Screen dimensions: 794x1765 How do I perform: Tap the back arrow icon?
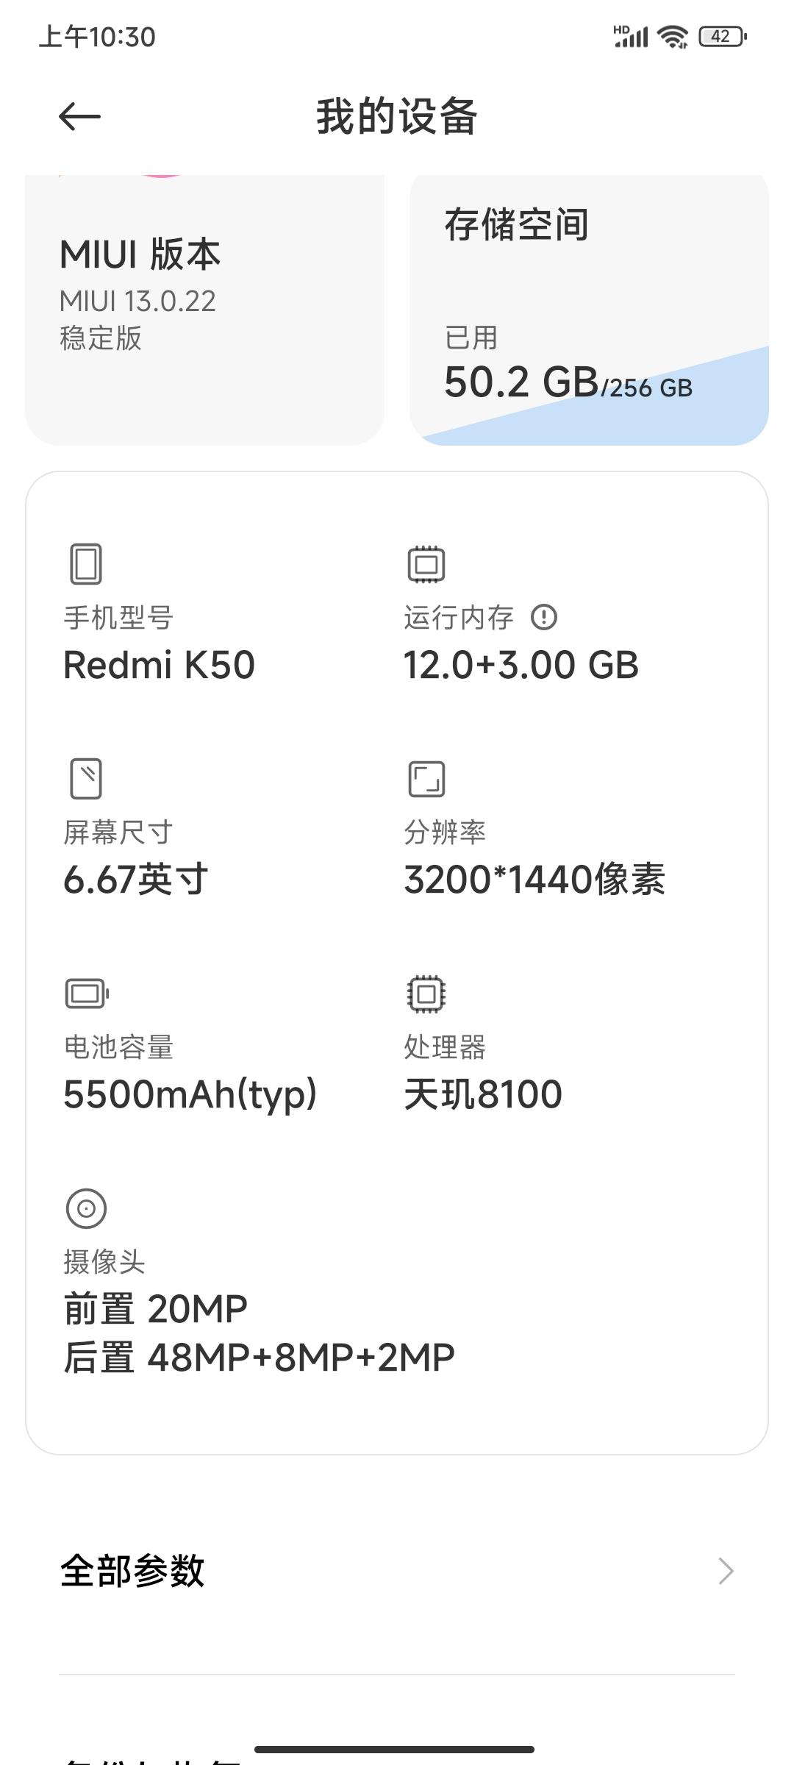(79, 116)
